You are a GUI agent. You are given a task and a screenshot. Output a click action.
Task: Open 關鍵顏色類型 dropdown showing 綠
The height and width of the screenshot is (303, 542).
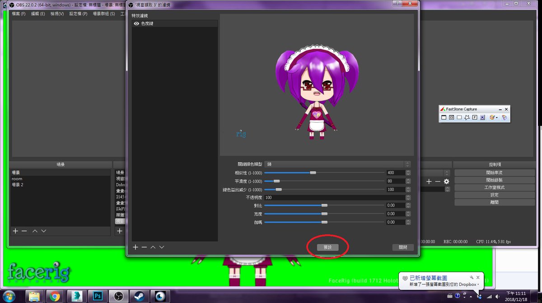[x=337, y=164]
